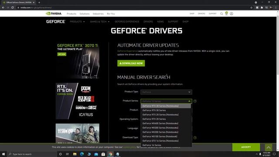
Task: Open the shopping cart icon
Action: click(x=226, y=14)
